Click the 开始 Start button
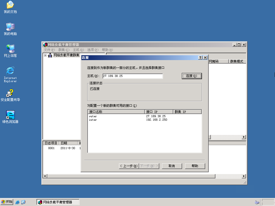 (7, 202)
